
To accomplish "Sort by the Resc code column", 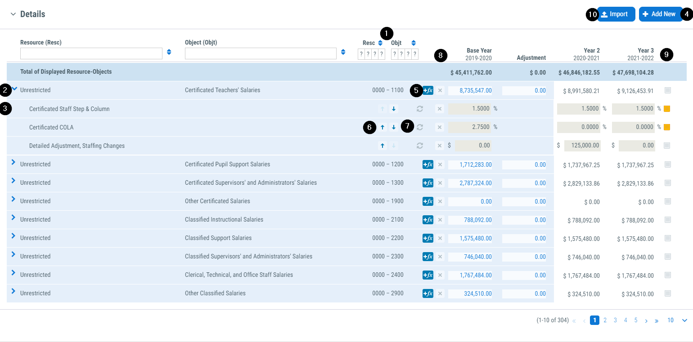I will tap(380, 43).
